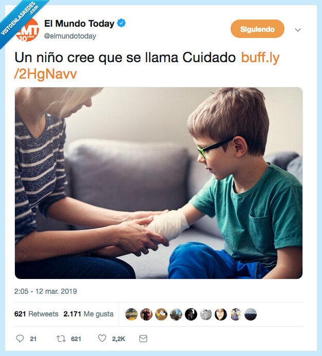Toggle the Siguiendo follow button

257,29
